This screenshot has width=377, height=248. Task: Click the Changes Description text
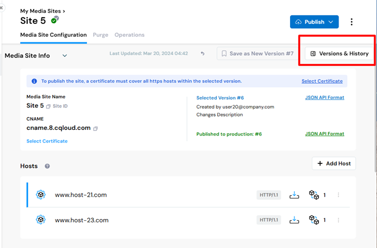220,115
